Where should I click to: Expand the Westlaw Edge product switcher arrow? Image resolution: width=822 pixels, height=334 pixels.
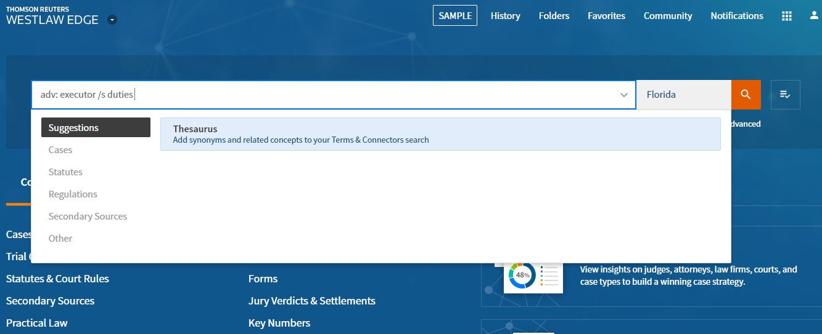click(x=112, y=20)
